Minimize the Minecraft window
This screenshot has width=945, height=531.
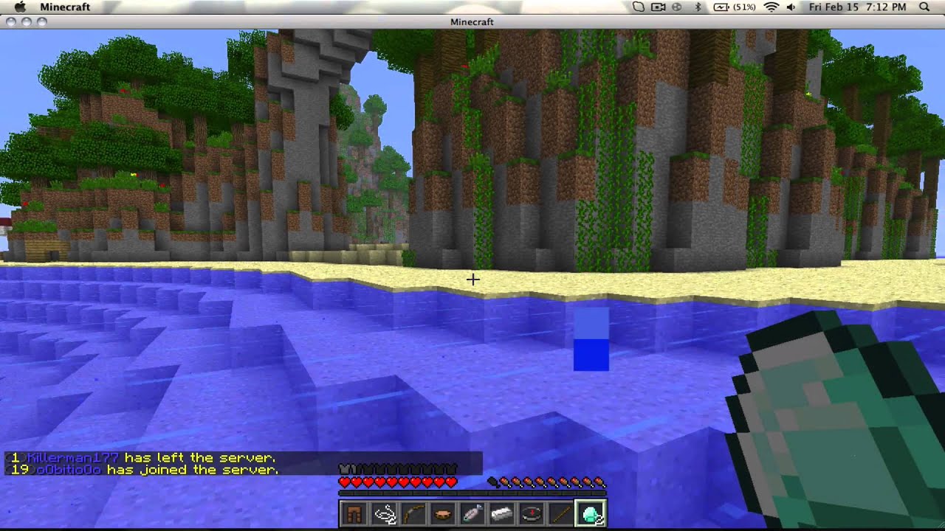[26, 22]
